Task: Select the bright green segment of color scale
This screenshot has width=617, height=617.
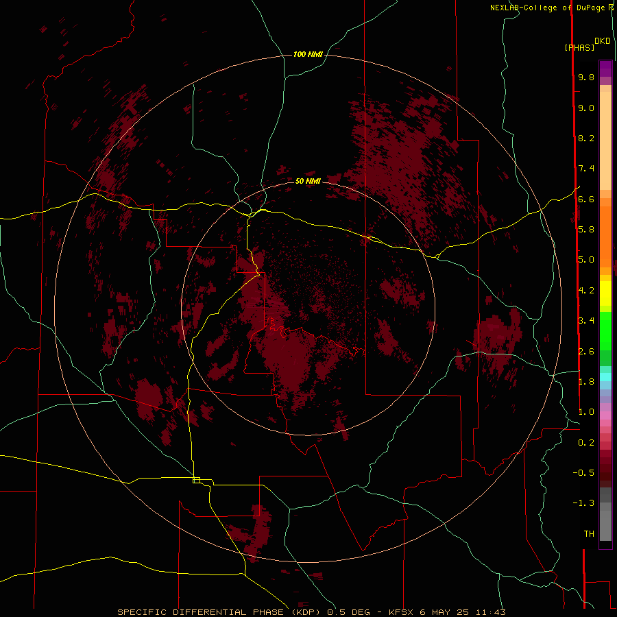Action: 605,330
